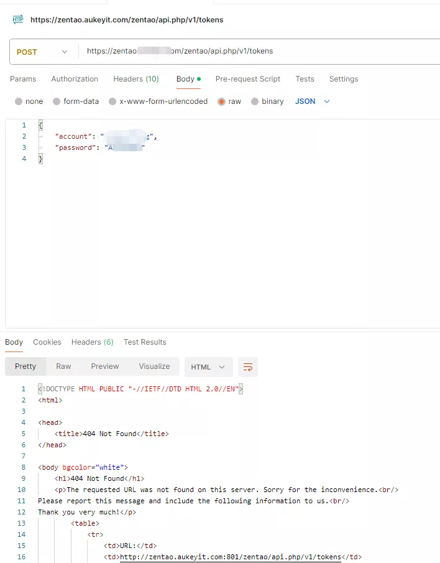The image size is (440, 563).
Task: Open the Settings tab
Action: click(x=344, y=79)
